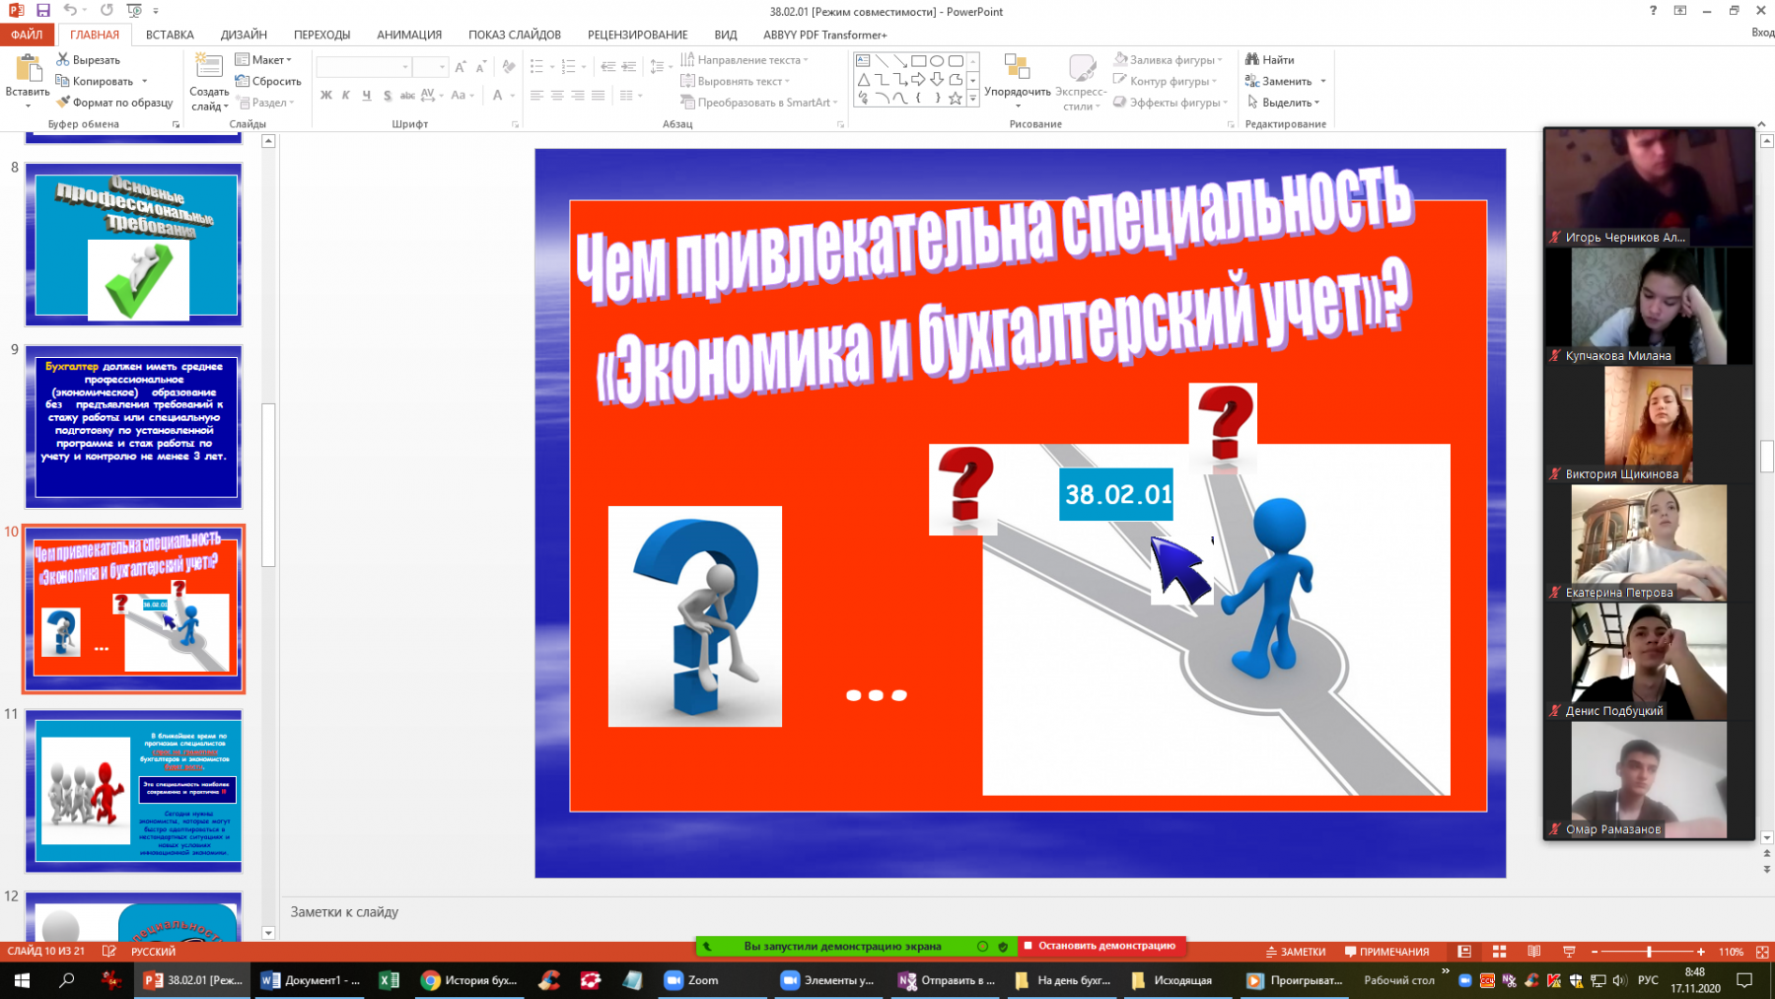Viewport: 1775px width, 999px height.
Task: Open the Animation (Анимация) ribbon tab
Action: point(409,35)
